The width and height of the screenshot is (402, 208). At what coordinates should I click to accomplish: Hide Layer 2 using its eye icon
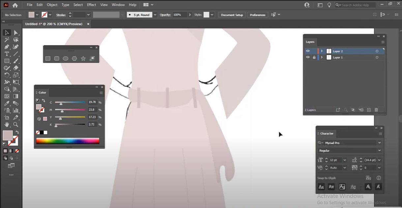[308, 51]
